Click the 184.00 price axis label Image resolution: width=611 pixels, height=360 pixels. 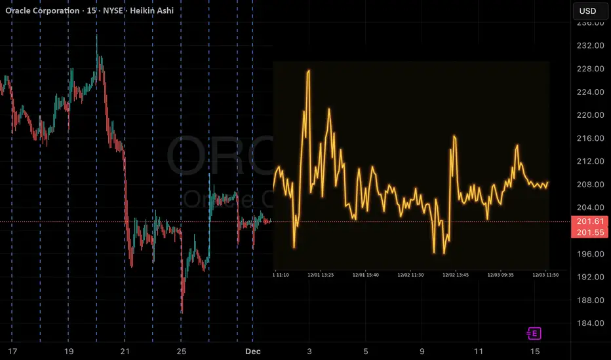pyautogui.click(x=590, y=323)
